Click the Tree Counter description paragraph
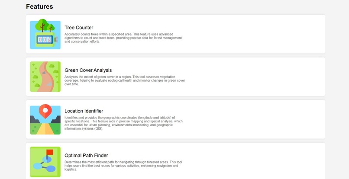 (123, 38)
